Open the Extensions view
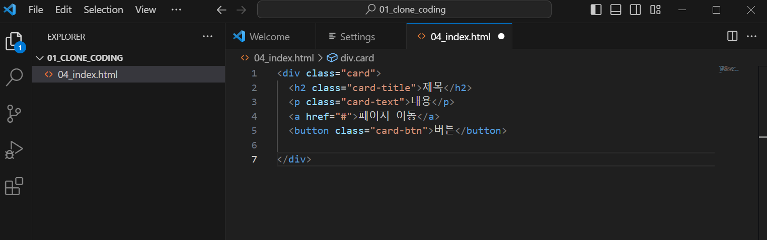 pyautogui.click(x=14, y=186)
